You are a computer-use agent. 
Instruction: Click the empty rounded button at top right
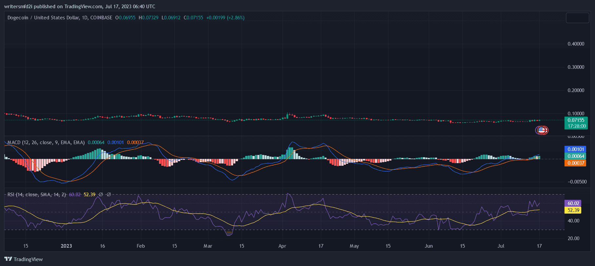tap(577, 18)
